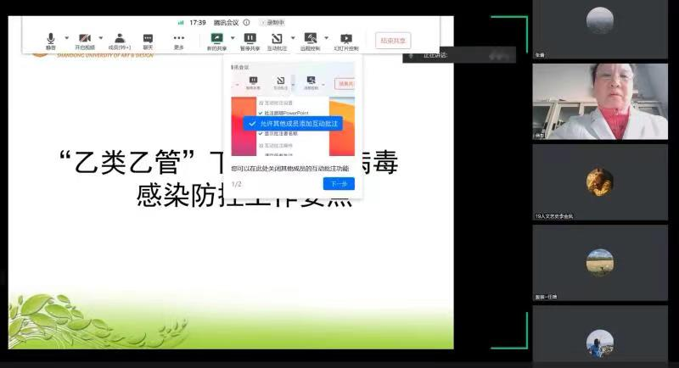Open remote control (远程控制) icon
This screenshot has width=679, height=368.
pos(311,39)
